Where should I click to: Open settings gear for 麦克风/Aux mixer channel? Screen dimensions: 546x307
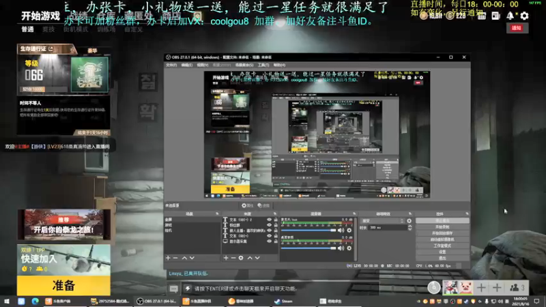[349, 230]
